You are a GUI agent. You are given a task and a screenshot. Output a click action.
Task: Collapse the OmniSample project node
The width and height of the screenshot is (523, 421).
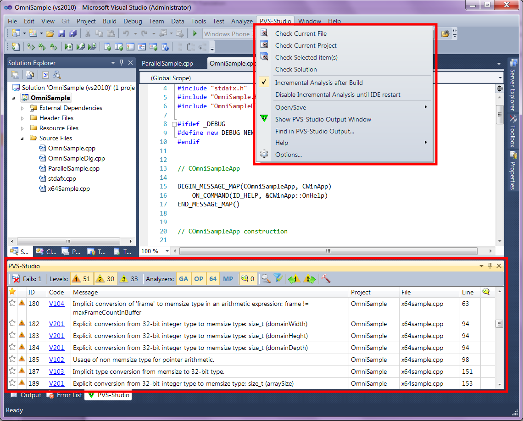14,98
